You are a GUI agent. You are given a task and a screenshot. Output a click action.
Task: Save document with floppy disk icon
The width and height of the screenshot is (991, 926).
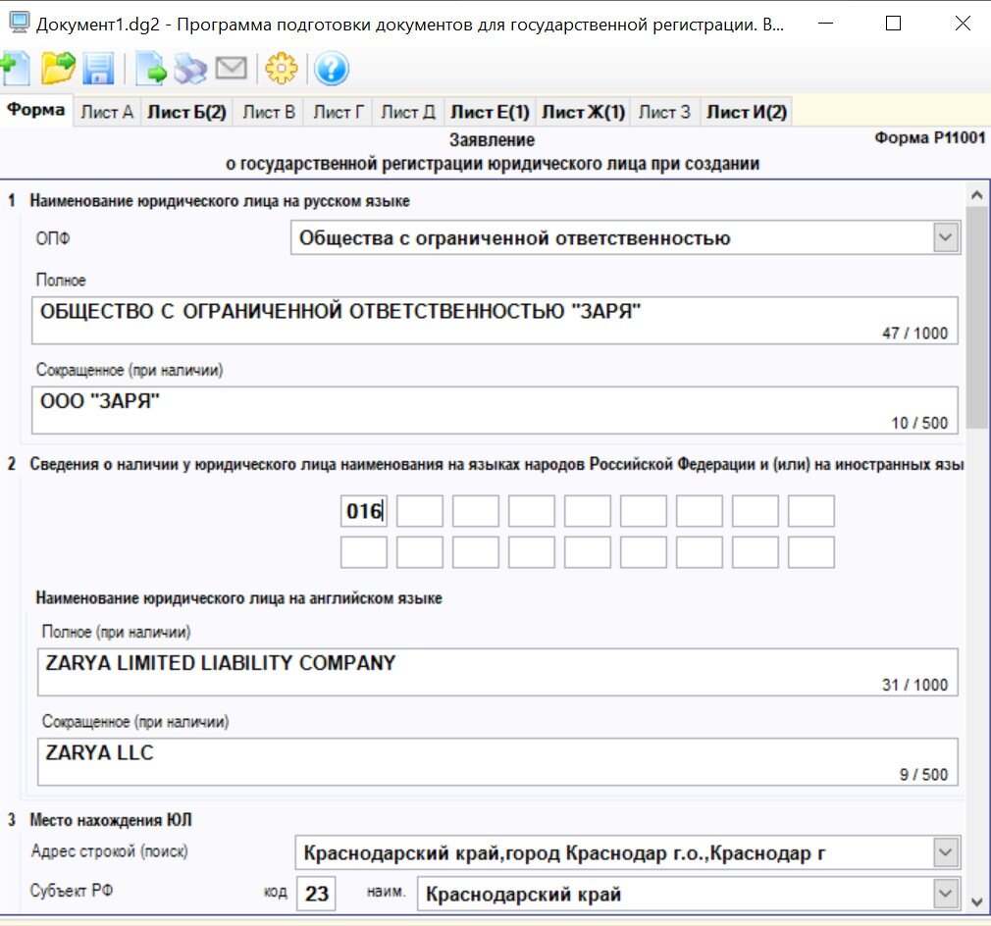pos(98,69)
